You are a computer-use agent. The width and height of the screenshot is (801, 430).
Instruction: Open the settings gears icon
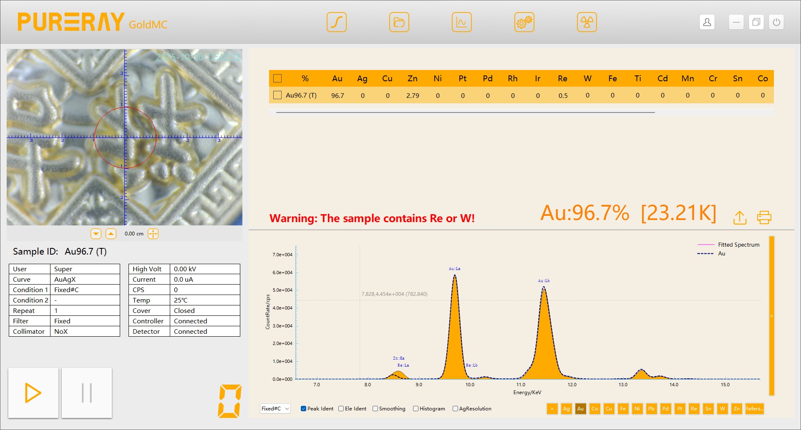[524, 22]
